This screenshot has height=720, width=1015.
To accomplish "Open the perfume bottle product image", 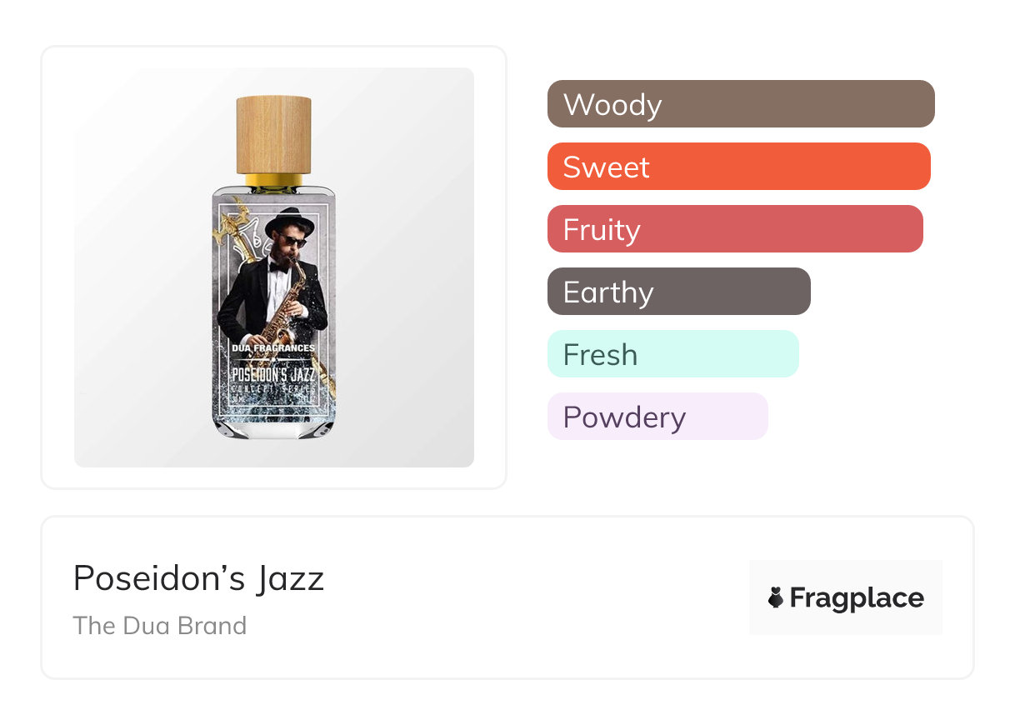I will (x=273, y=267).
